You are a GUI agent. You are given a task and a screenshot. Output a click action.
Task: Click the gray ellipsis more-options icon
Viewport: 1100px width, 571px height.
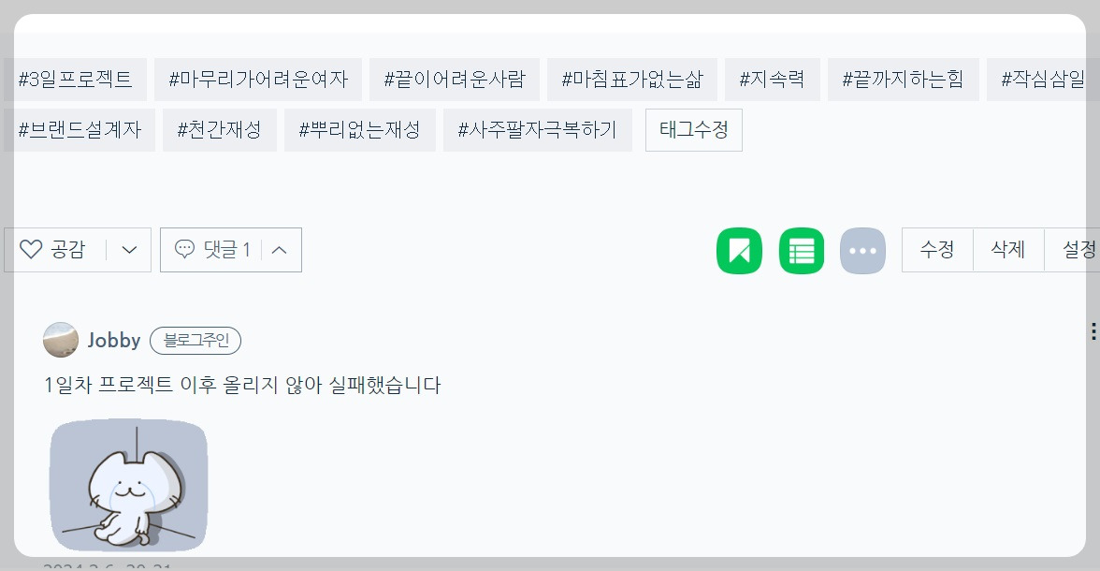(861, 249)
